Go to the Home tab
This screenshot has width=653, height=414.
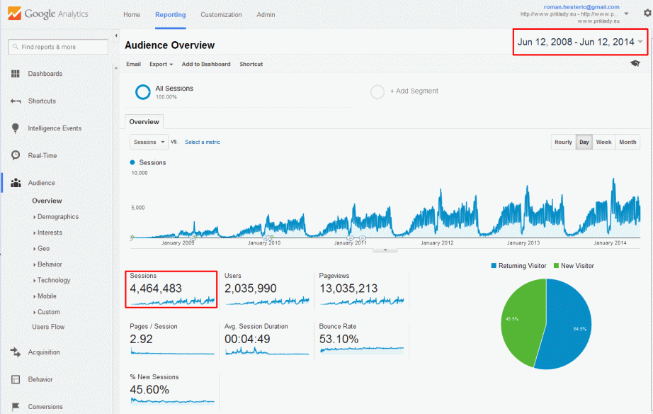pyautogui.click(x=132, y=15)
